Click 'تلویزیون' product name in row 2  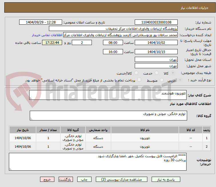pos(145,147)
